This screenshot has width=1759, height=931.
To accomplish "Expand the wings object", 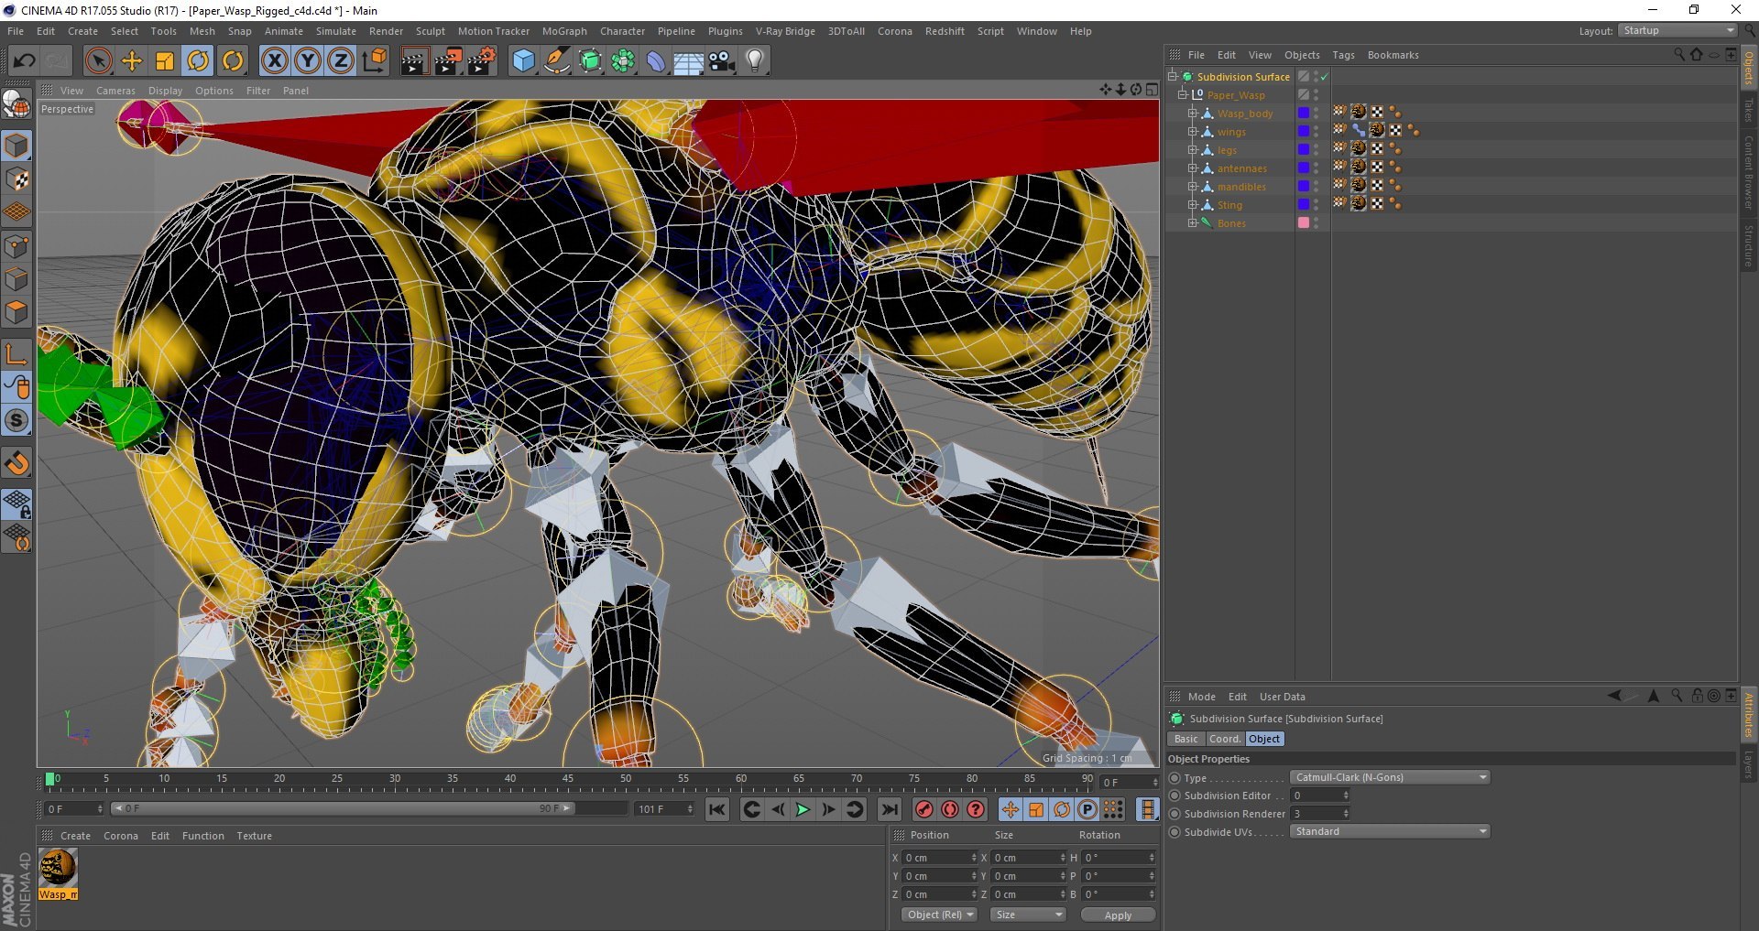I will (x=1193, y=132).
